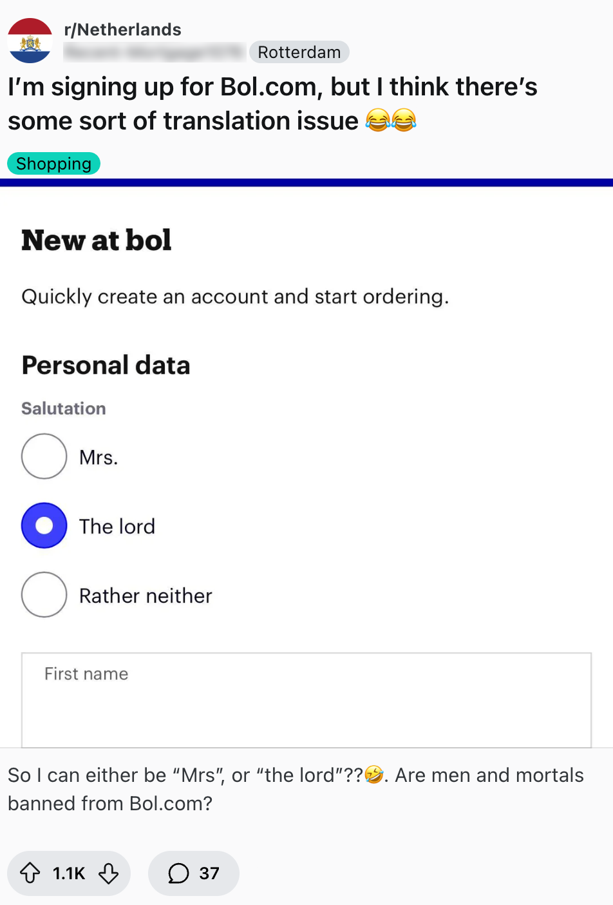613x905 pixels.
Task: Click the Rotterdam user flair
Action: coord(299,52)
